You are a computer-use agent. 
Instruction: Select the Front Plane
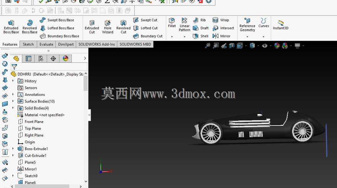tap(31, 122)
